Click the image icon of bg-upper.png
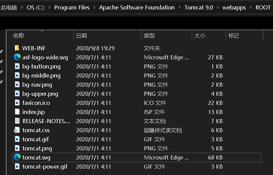Viewport: 273px width, 175px height. [17, 94]
